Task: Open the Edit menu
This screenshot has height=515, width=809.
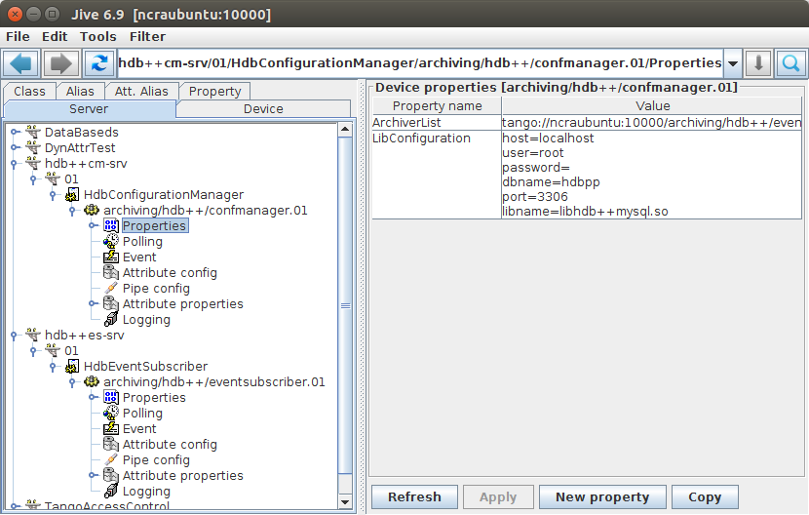Action: 55,37
